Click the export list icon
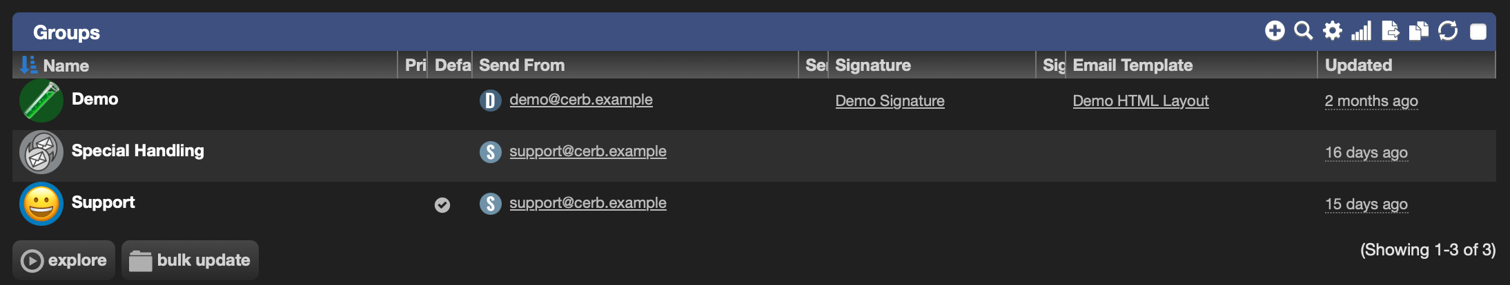Image resolution: width=1510 pixels, height=285 pixels. click(x=1390, y=31)
